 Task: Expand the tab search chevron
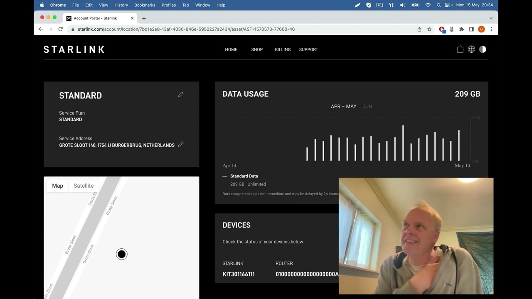click(x=491, y=18)
